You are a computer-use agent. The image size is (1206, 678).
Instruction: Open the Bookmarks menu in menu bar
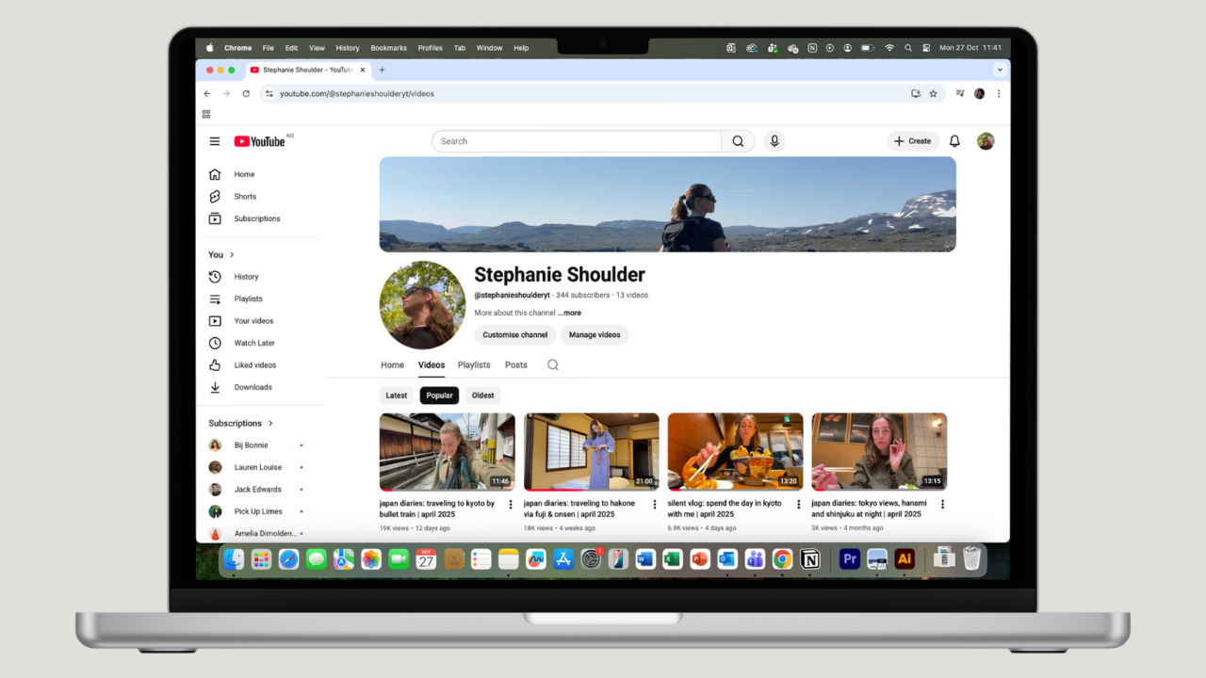click(x=389, y=48)
